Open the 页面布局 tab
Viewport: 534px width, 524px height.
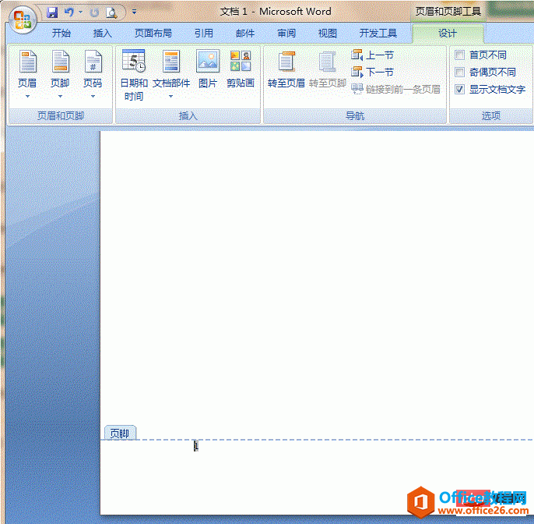[x=153, y=33]
